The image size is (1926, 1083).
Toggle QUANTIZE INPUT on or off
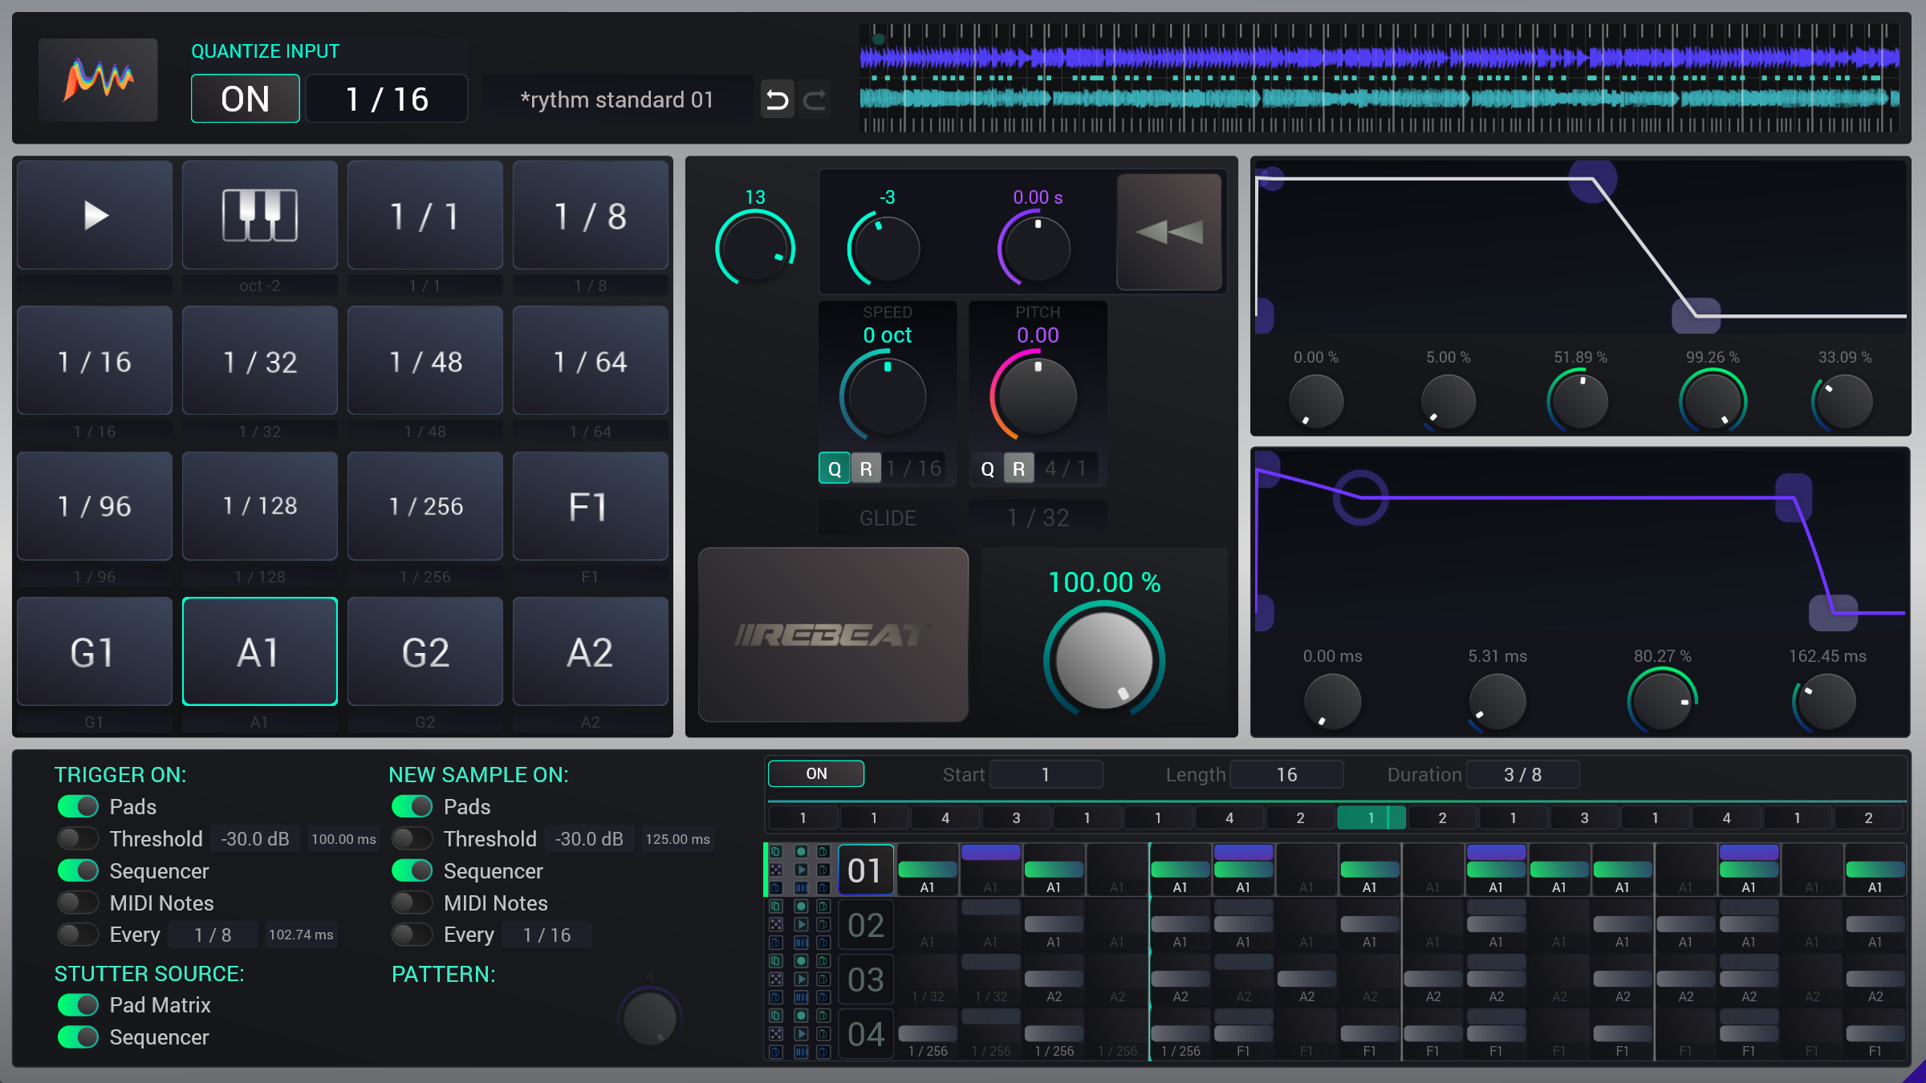coord(245,98)
